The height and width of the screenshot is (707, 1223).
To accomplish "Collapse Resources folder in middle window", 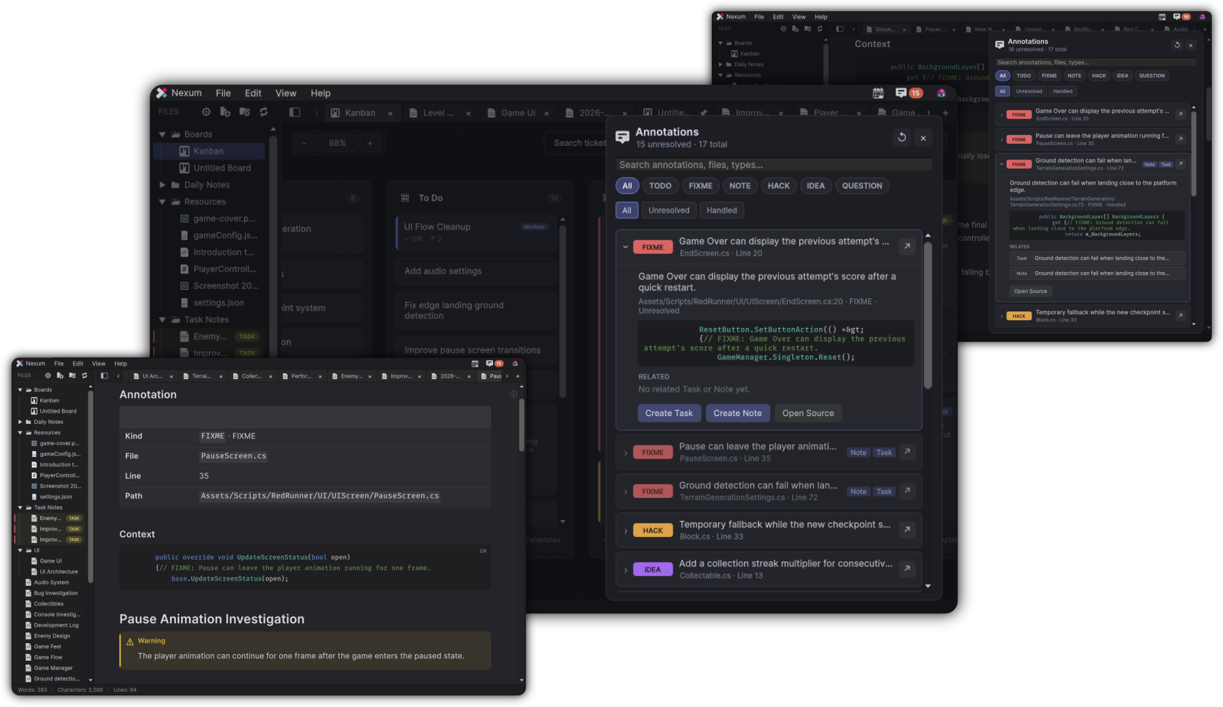I will point(162,202).
